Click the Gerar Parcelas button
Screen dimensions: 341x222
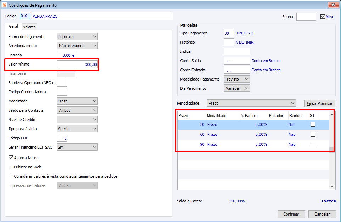click(x=319, y=104)
